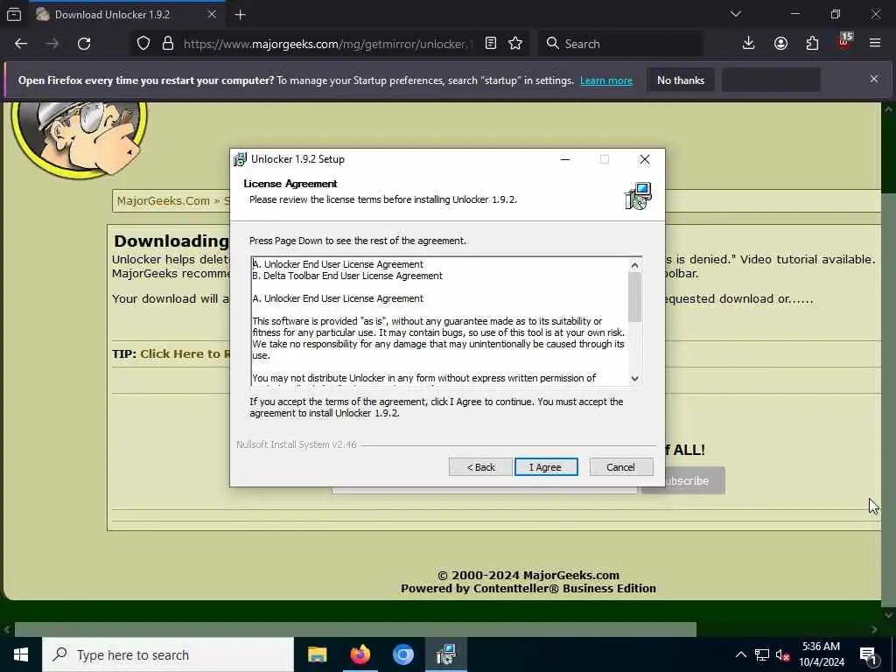Open the muted volume tray icon

tap(783, 654)
